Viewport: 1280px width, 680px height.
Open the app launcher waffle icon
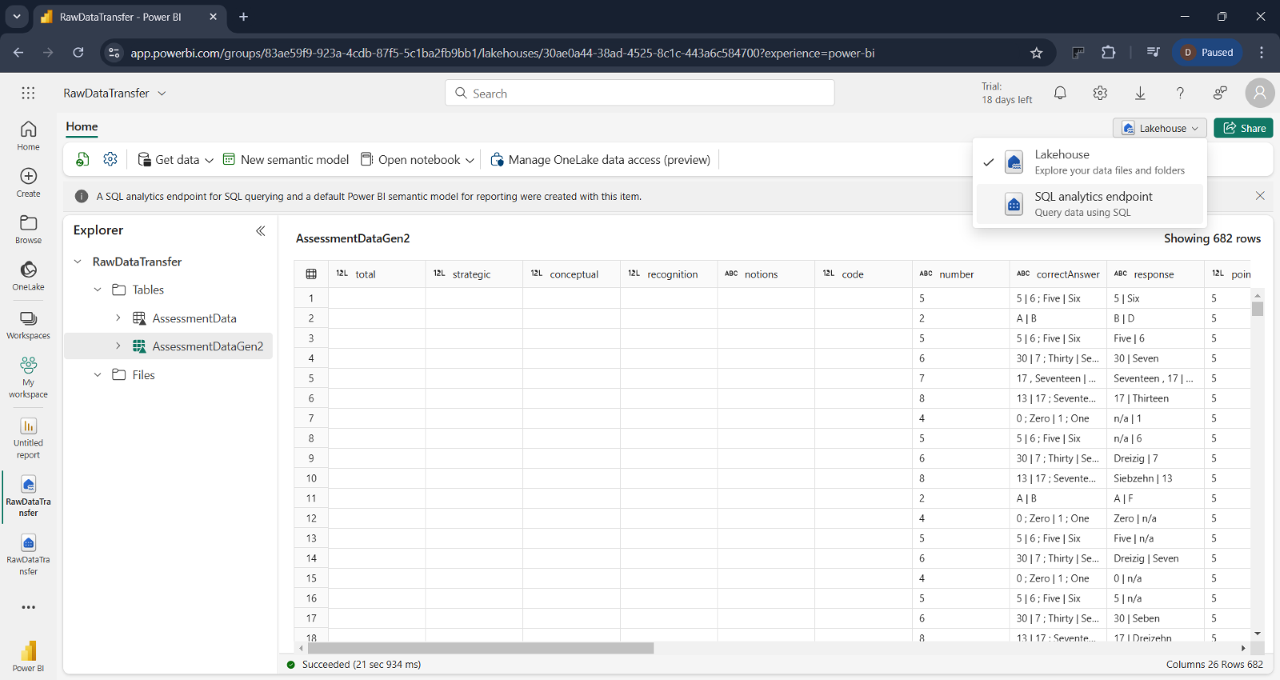(x=28, y=93)
